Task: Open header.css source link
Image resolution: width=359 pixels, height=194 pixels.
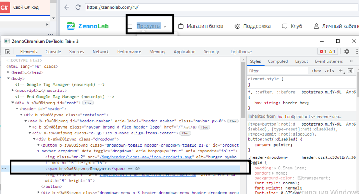Action: click(x=328, y=157)
